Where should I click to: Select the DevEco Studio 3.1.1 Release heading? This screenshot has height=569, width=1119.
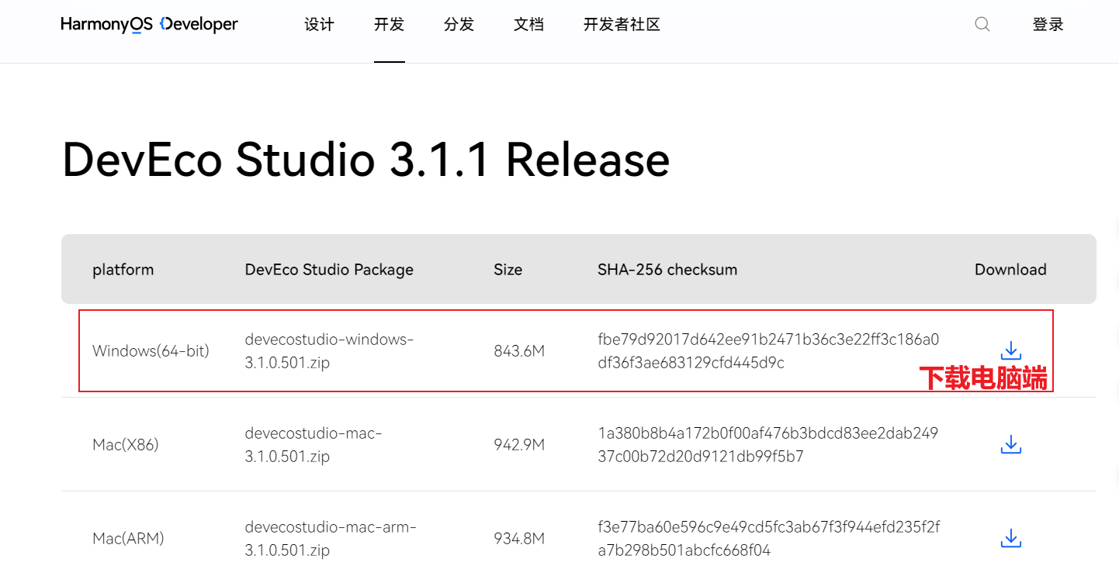pos(365,160)
